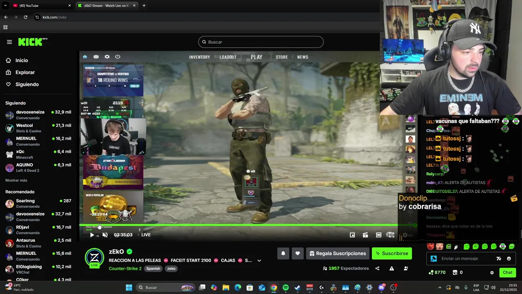Open News tab in CS2 video
This screenshot has height=294, width=522.
pos(303,57)
